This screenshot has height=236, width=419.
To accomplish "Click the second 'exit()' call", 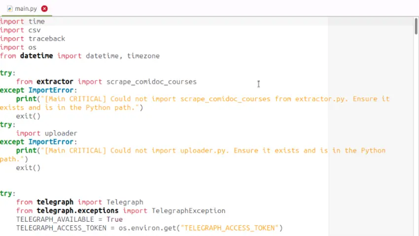I will pyautogui.click(x=28, y=168).
